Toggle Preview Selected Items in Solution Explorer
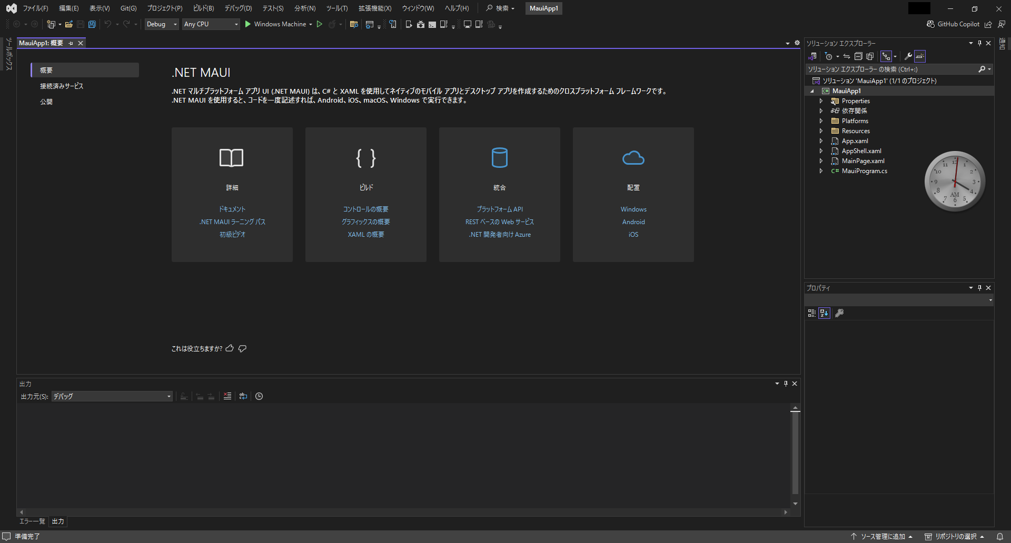The height and width of the screenshot is (543, 1011). 920,56
